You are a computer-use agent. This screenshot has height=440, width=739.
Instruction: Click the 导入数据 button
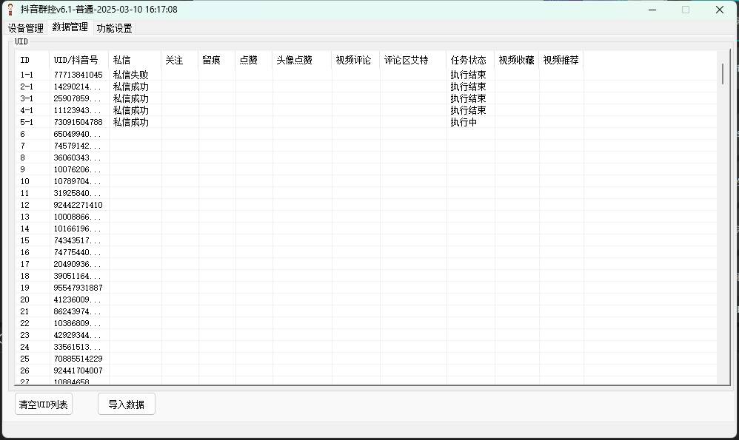(126, 404)
